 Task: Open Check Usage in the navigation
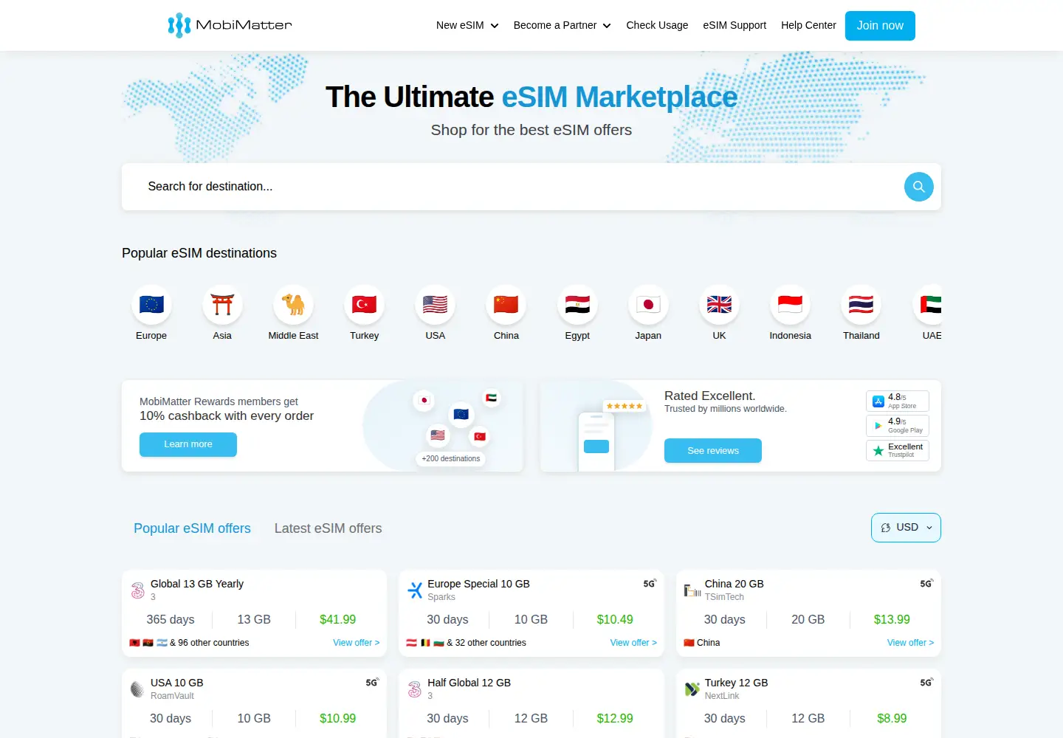tap(657, 25)
